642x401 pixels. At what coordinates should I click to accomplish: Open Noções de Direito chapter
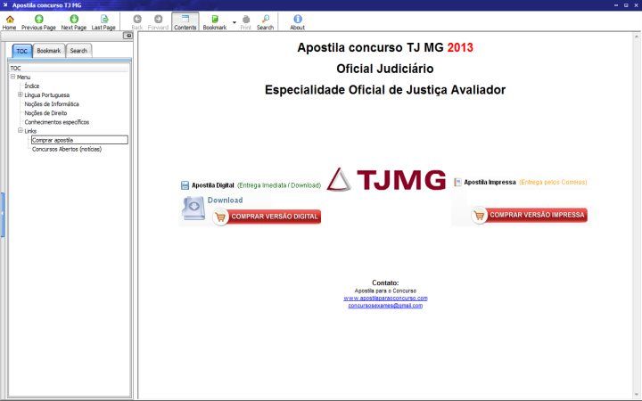(45, 113)
